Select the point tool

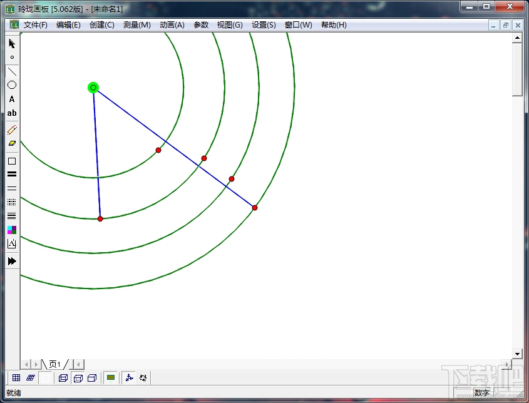click(x=12, y=58)
